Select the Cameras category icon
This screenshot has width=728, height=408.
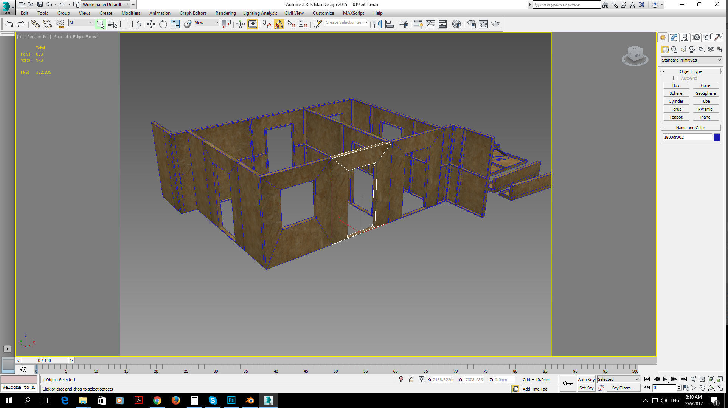(x=692, y=49)
